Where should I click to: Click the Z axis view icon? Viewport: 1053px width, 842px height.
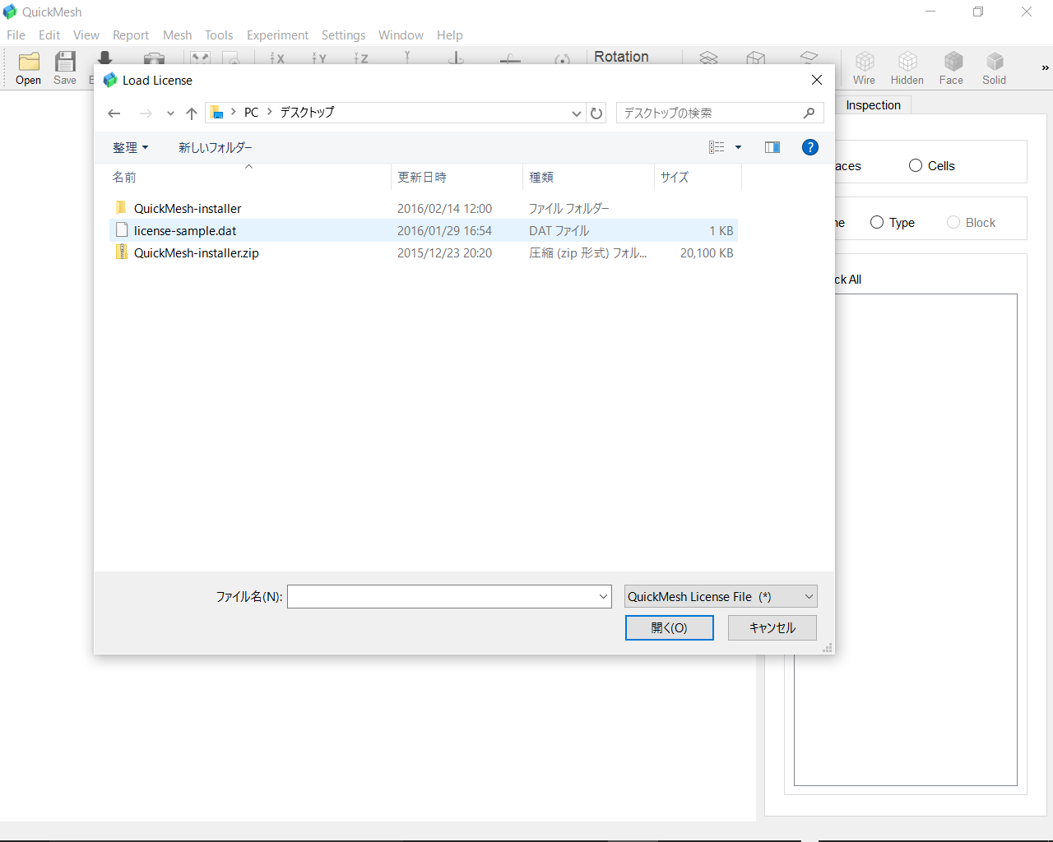click(x=361, y=58)
